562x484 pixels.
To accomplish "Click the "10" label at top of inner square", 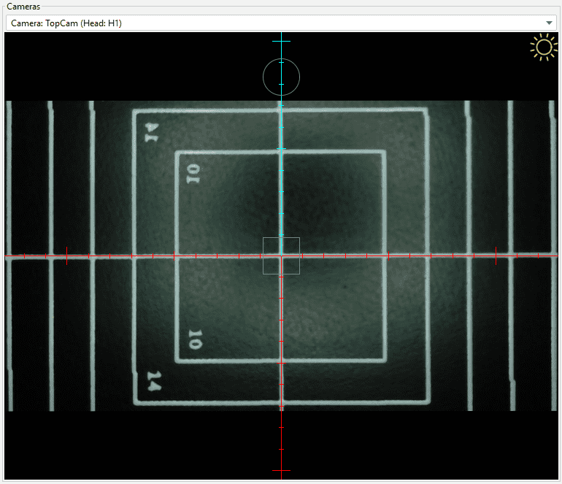I will [x=193, y=174].
